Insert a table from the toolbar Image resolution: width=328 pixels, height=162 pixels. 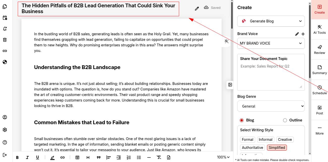coord(77,157)
